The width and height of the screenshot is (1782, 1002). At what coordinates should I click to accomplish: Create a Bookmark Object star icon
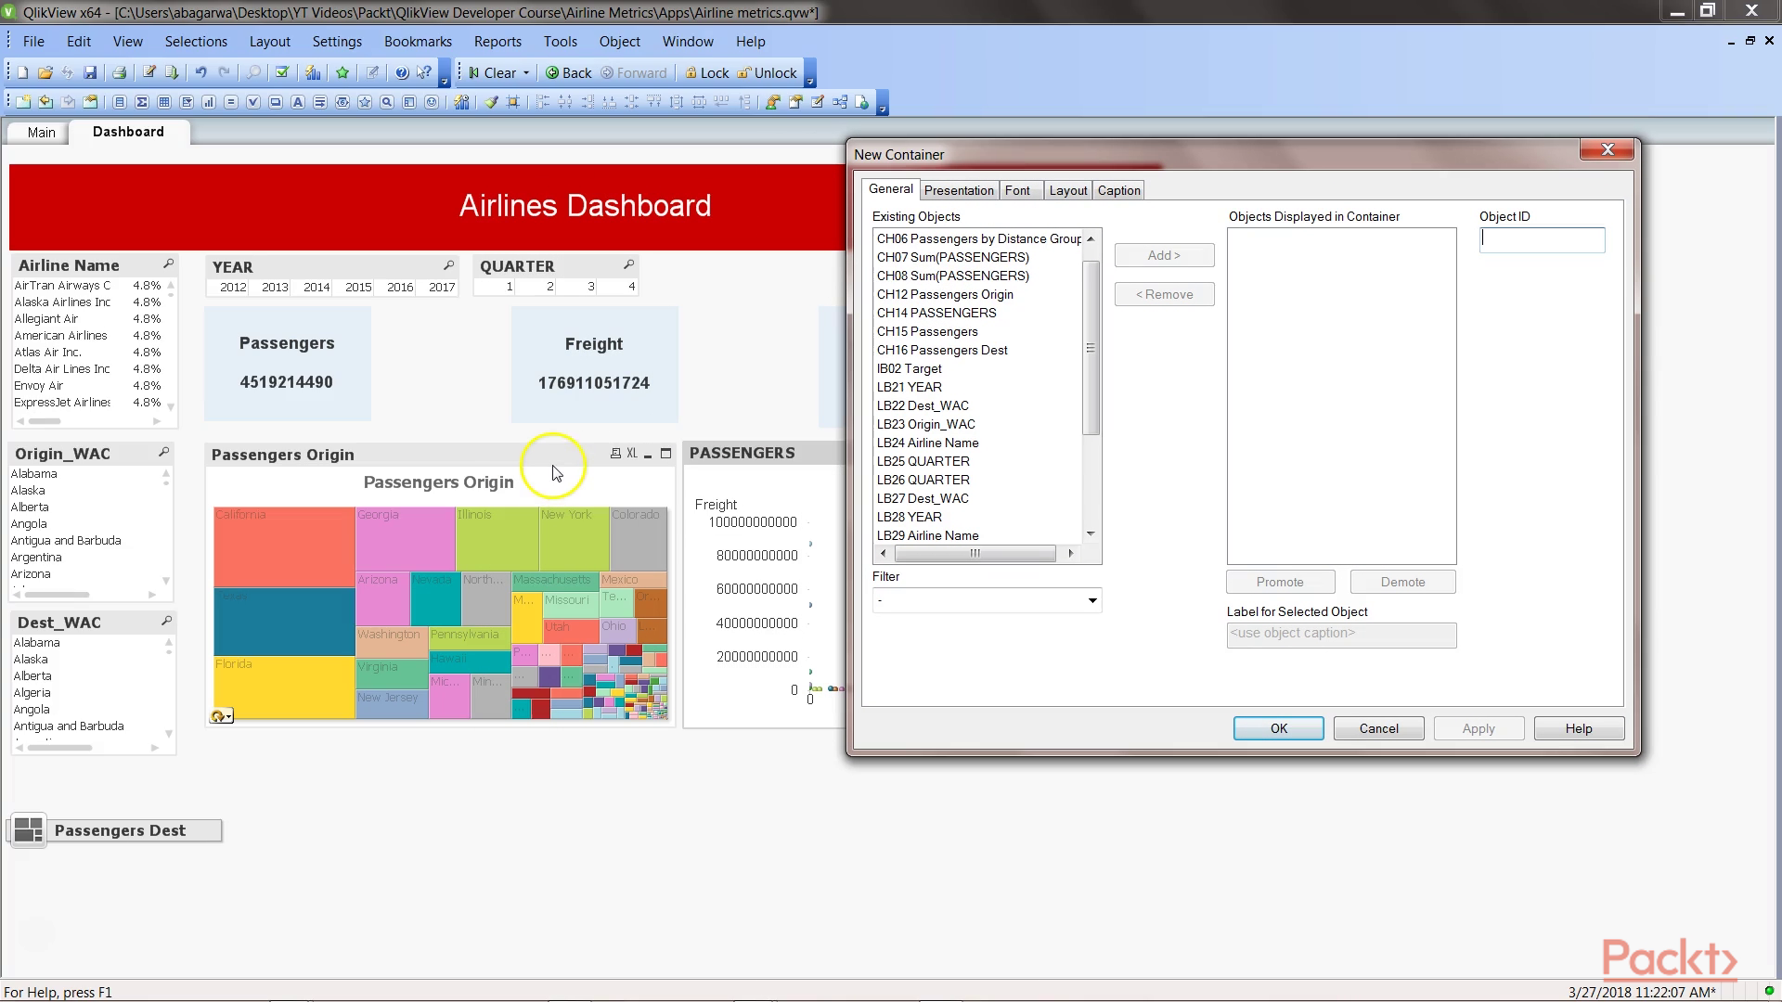coord(365,102)
